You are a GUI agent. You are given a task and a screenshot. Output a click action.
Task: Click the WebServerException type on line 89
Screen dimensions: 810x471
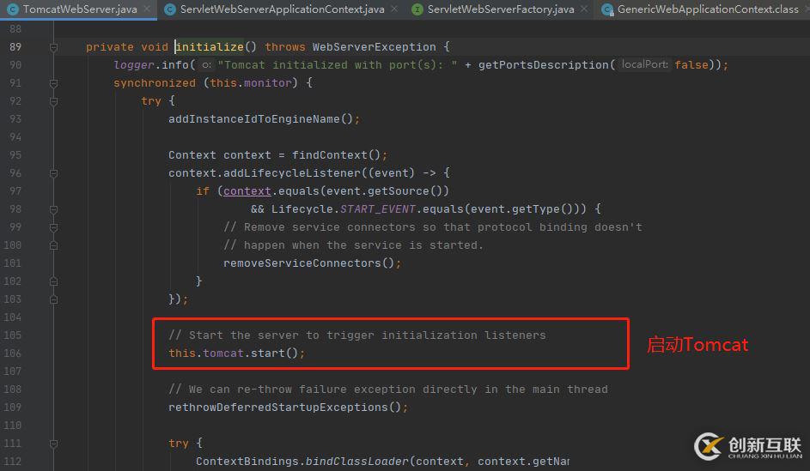pos(374,47)
